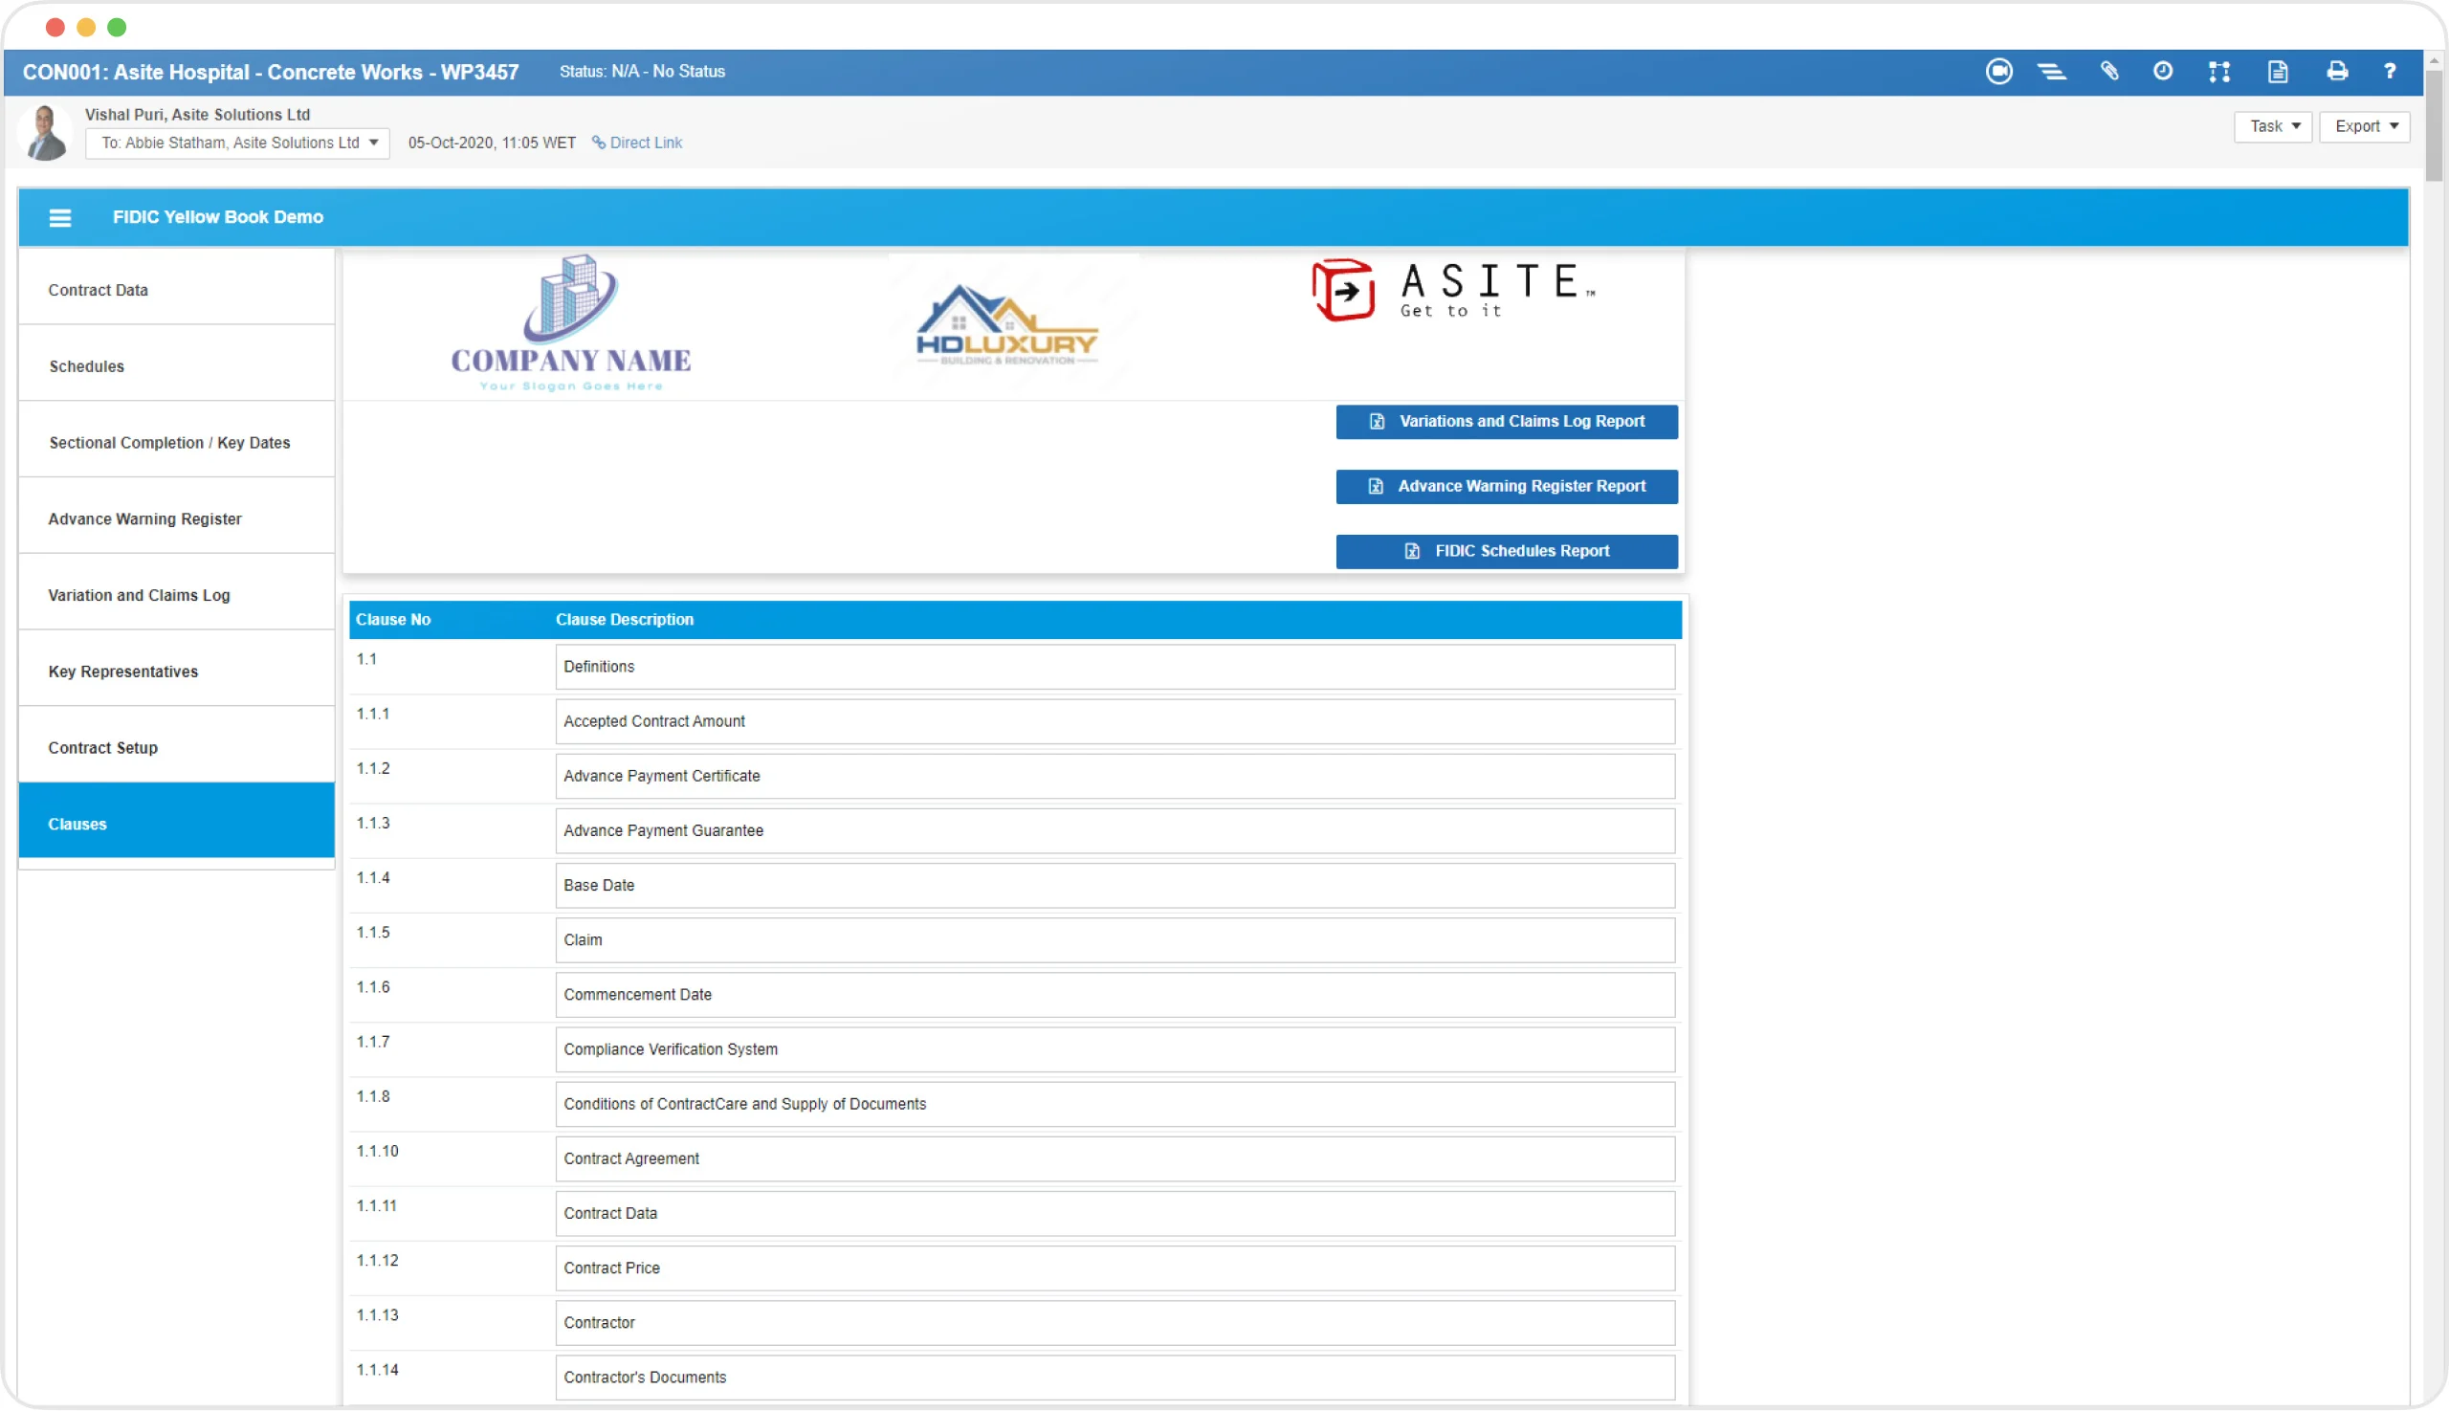The height and width of the screenshot is (1411, 2449).
Task: Click the video camera meeting icon
Action: tap(1998, 71)
